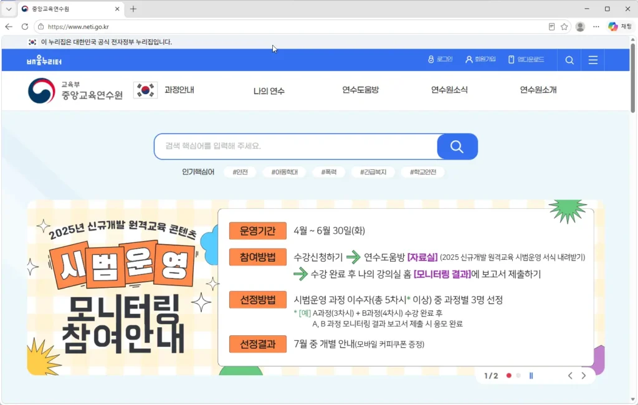Pause the banner slideshow
The image size is (638, 405).
(x=531, y=376)
